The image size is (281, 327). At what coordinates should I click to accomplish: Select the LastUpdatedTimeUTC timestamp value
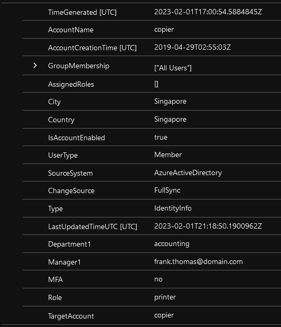tap(208, 226)
